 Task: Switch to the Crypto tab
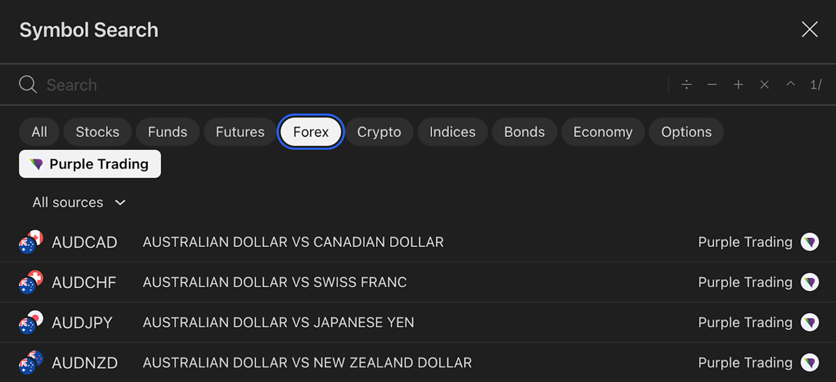coord(379,132)
